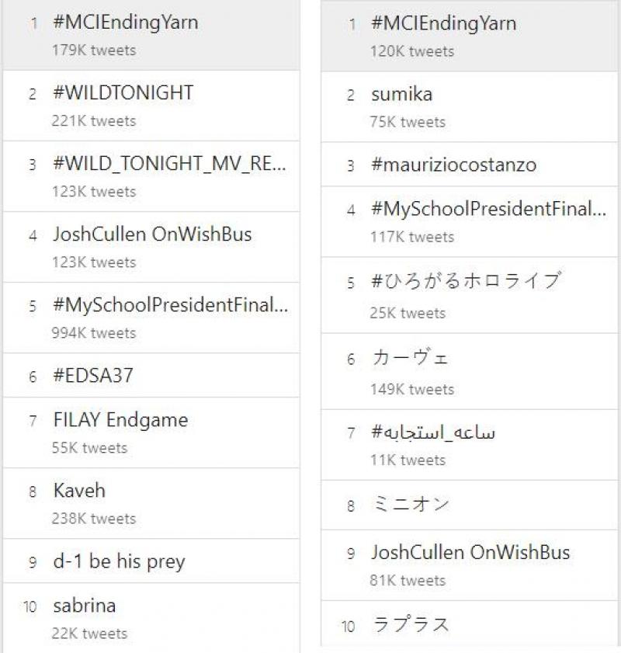Open JoshCullen OnWishBus in left list

click(152, 234)
